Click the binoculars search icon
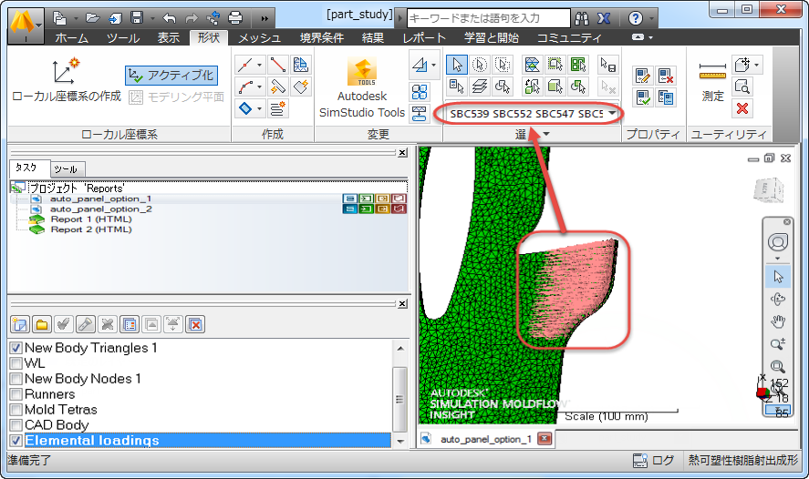 (x=582, y=19)
